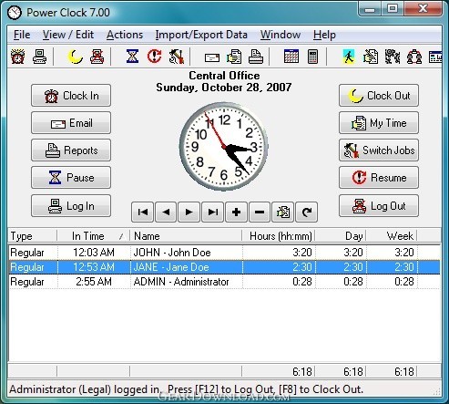Click the My Time documents toolbar icon
Viewport: 449px width, 404px height.
click(x=234, y=57)
